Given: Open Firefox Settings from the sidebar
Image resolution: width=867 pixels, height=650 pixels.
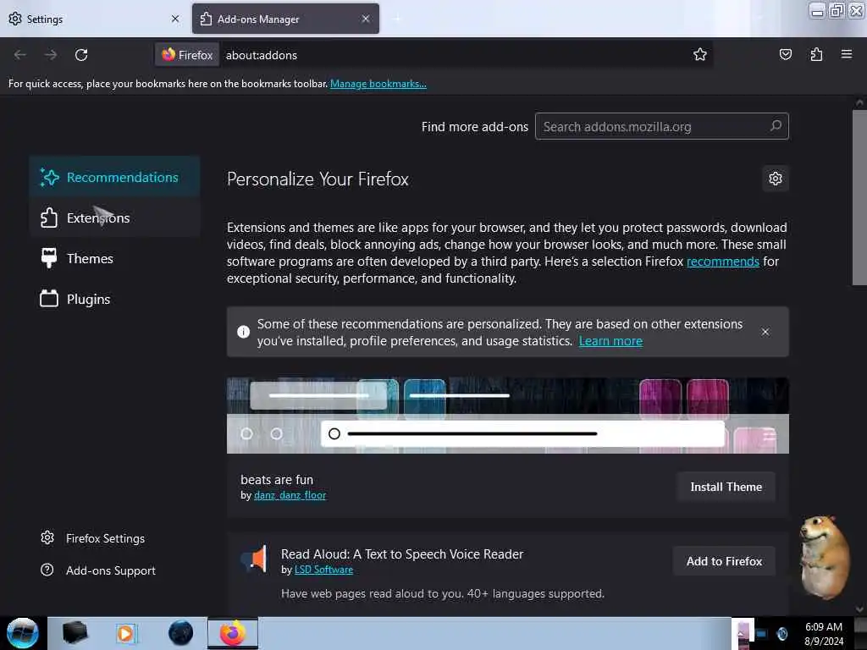Looking at the screenshot, I should coord(92,537).
